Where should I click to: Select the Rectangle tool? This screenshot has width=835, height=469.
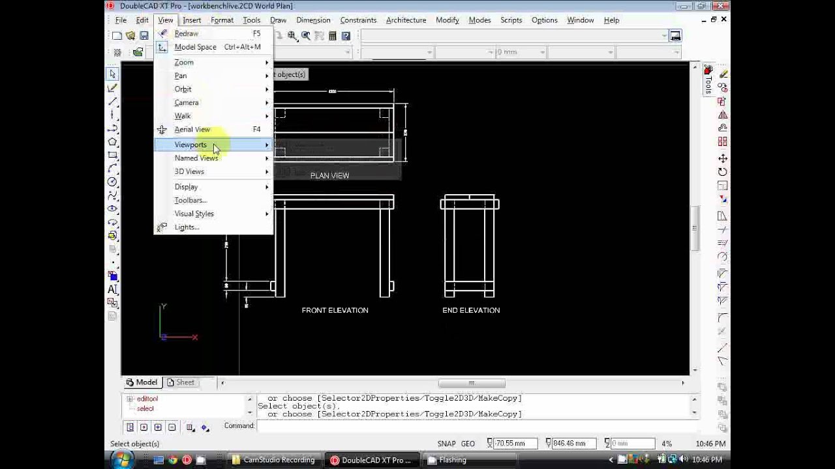coord(112,155)
